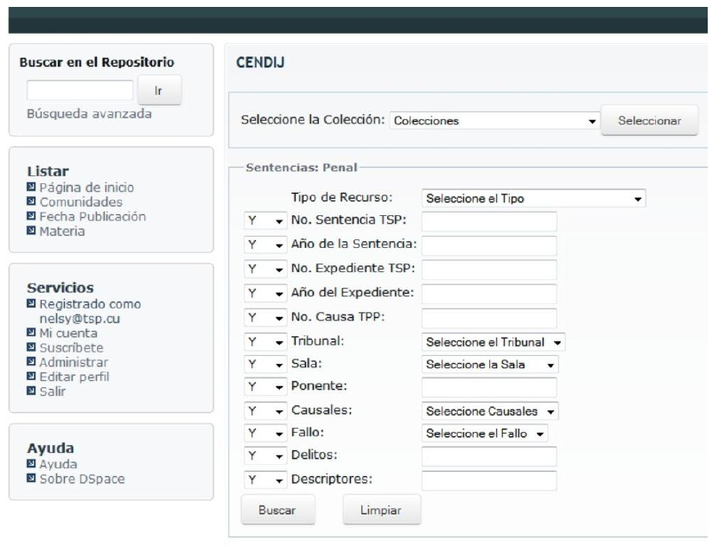Viewport: 725px width, 547px height.
Task: Click the arrow icon next to Comunidades
Action: (32, 202)
